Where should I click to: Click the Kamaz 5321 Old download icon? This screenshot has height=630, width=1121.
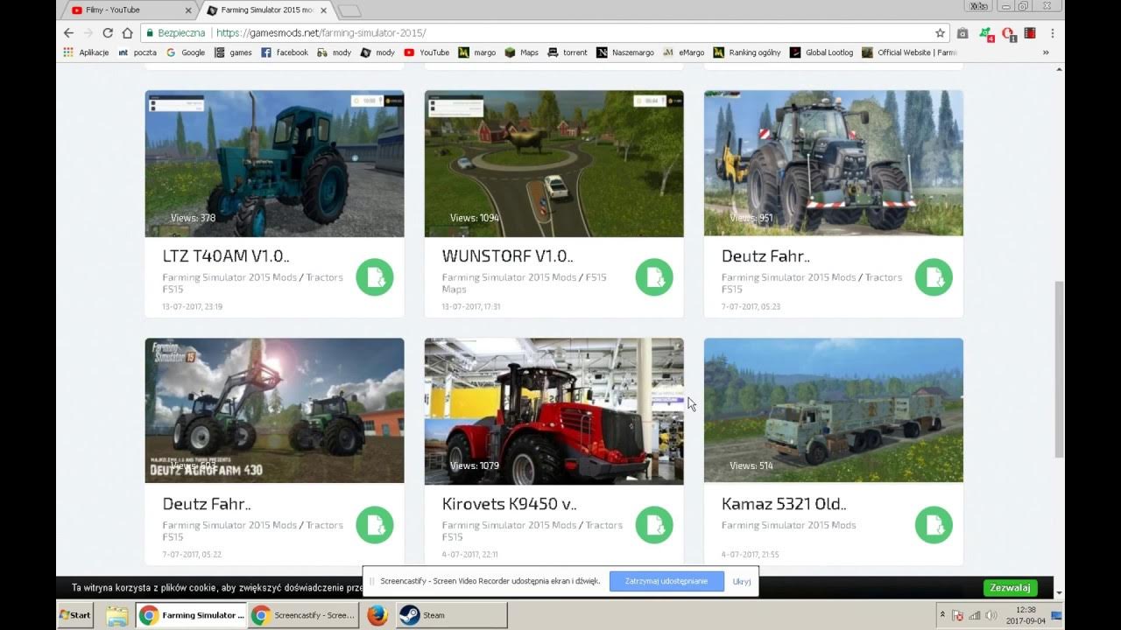click(x=934, y=525)
